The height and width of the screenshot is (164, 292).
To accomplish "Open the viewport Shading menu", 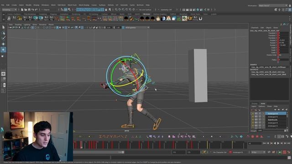I will coord(18,25).
